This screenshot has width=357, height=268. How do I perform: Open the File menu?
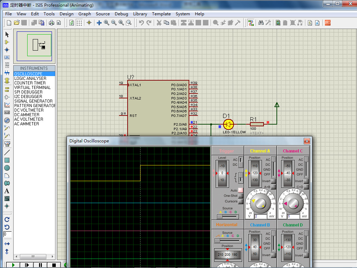(8, 14)
